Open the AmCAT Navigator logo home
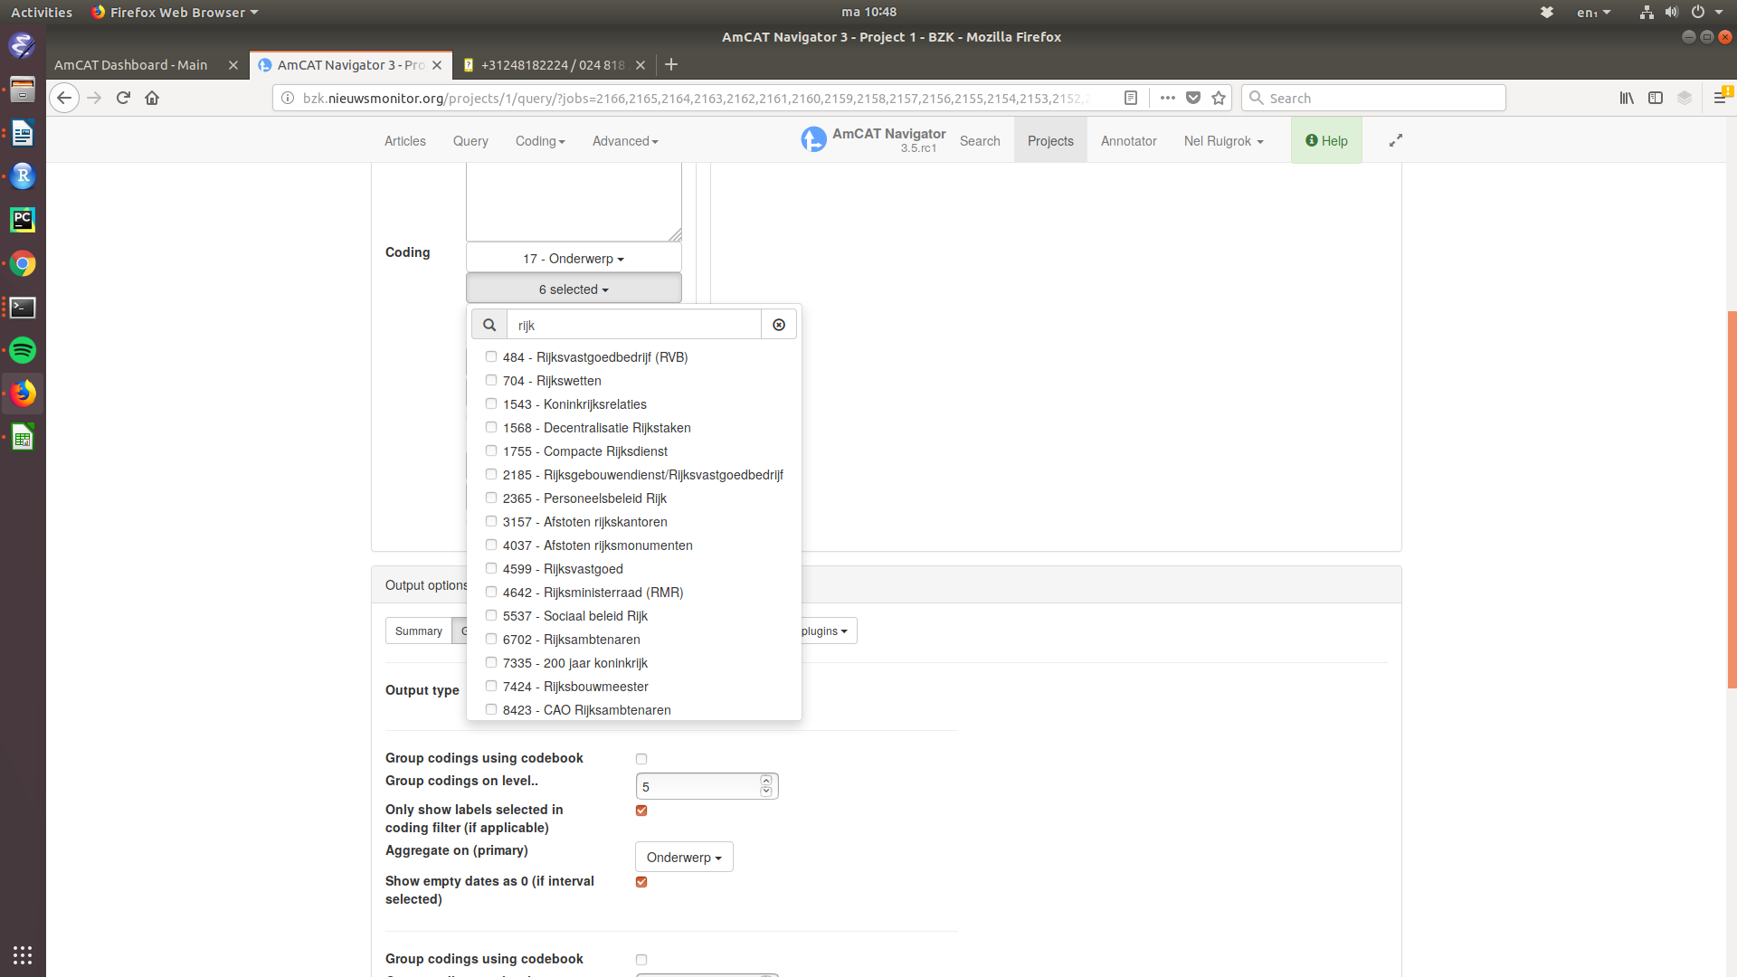 (x=814, y=139)
